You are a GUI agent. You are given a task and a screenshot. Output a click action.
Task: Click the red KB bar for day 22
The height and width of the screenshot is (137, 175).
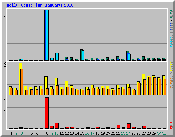[x=118, y=127]
